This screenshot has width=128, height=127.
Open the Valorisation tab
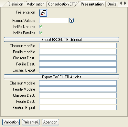click(36, 4)
